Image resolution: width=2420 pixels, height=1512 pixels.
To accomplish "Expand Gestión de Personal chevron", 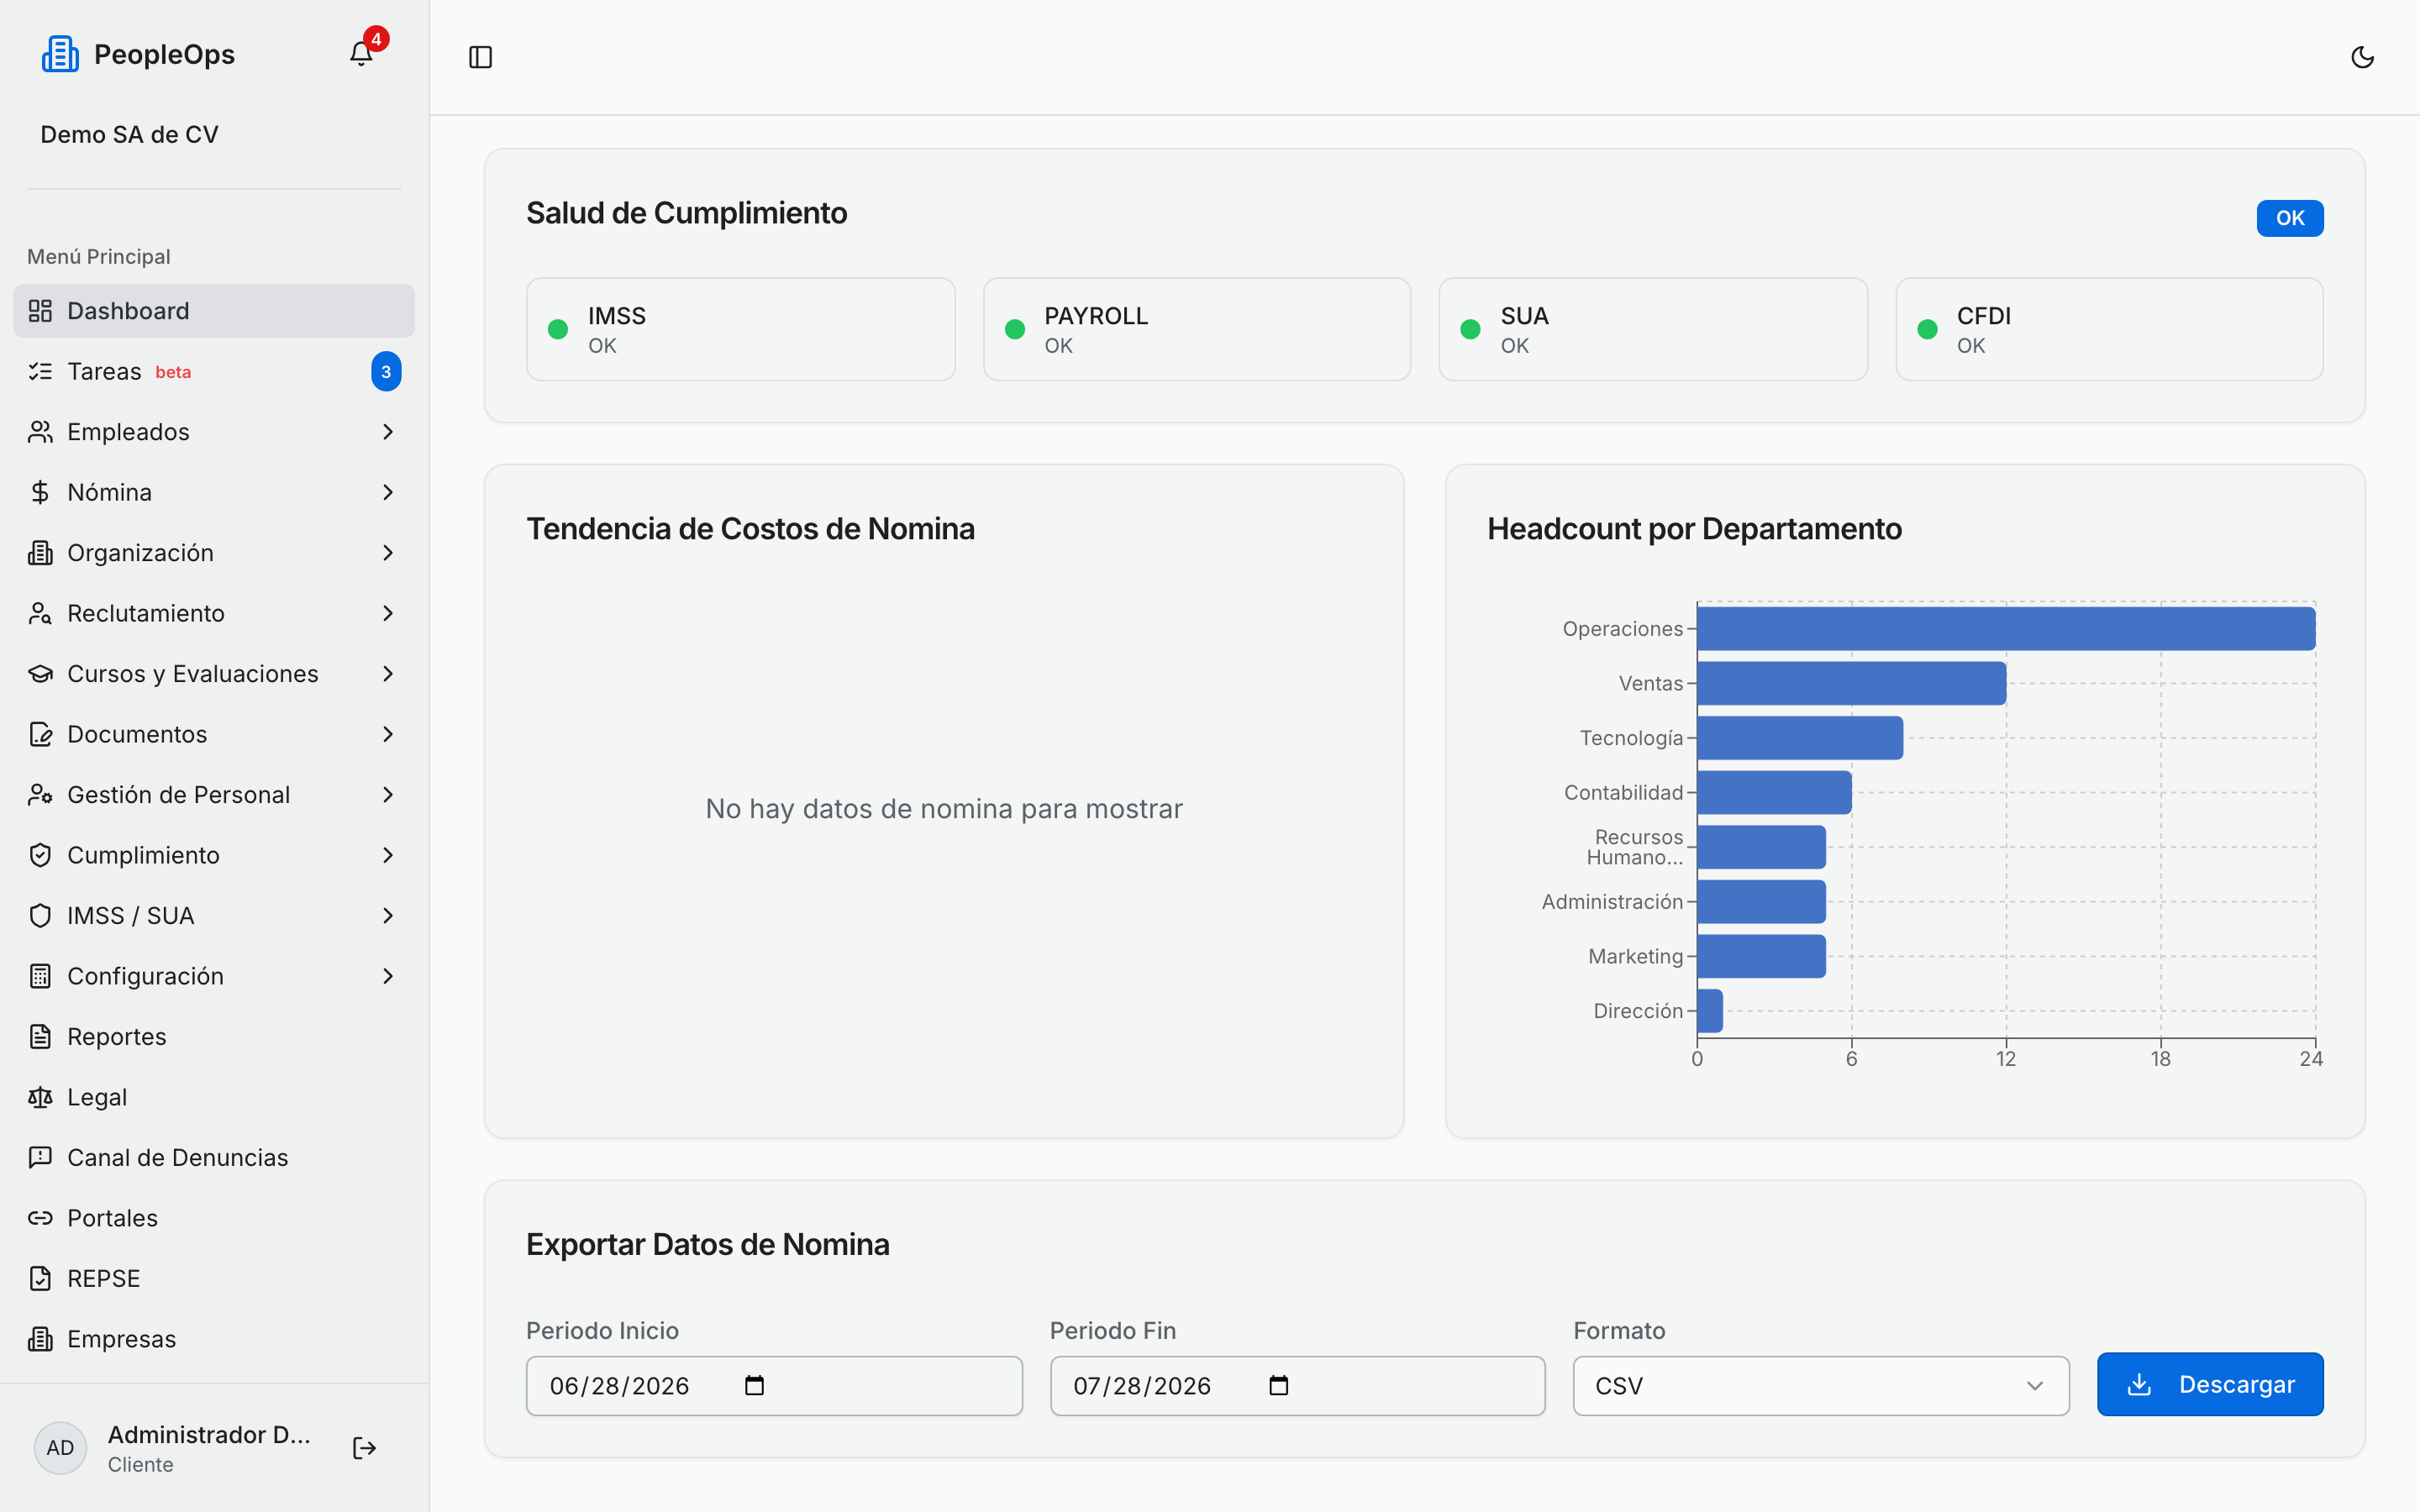I will pyautogui.click(x=388, y=795).
